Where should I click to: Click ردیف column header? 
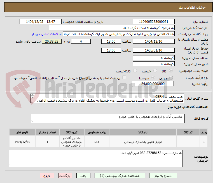tap(204, 132)
